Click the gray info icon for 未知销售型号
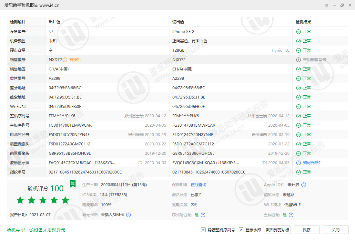Viewport: 355px width, 242px height. (299, 60)
